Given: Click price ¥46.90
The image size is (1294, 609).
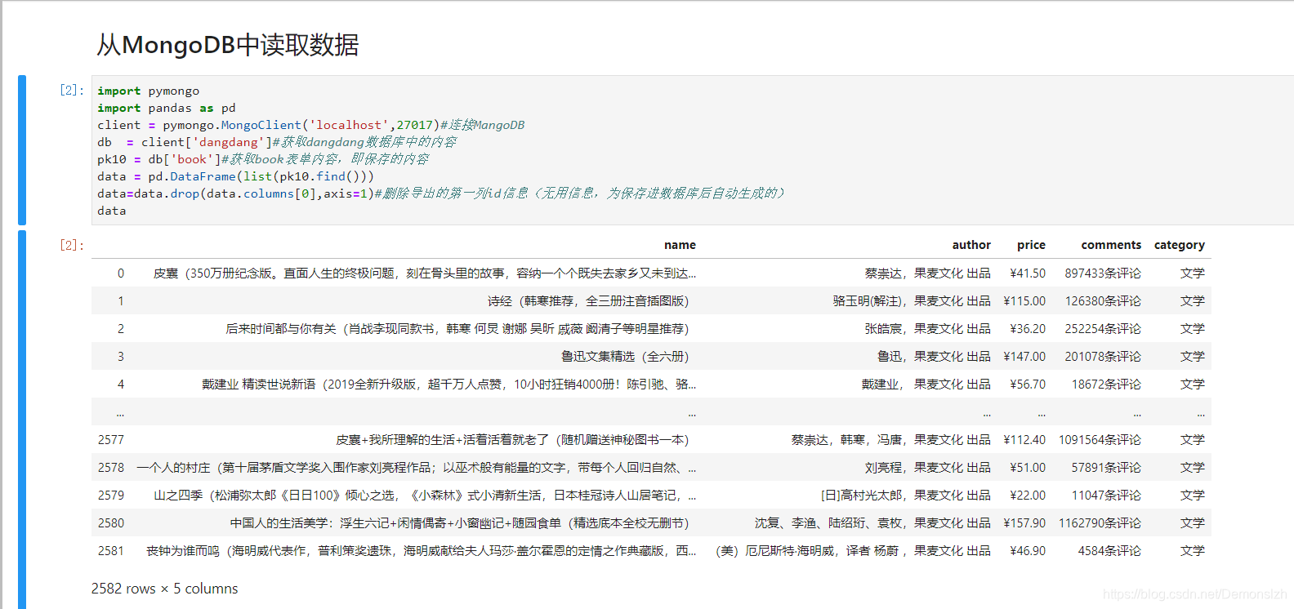Looking at the screenshot, I should point(1028,551).
